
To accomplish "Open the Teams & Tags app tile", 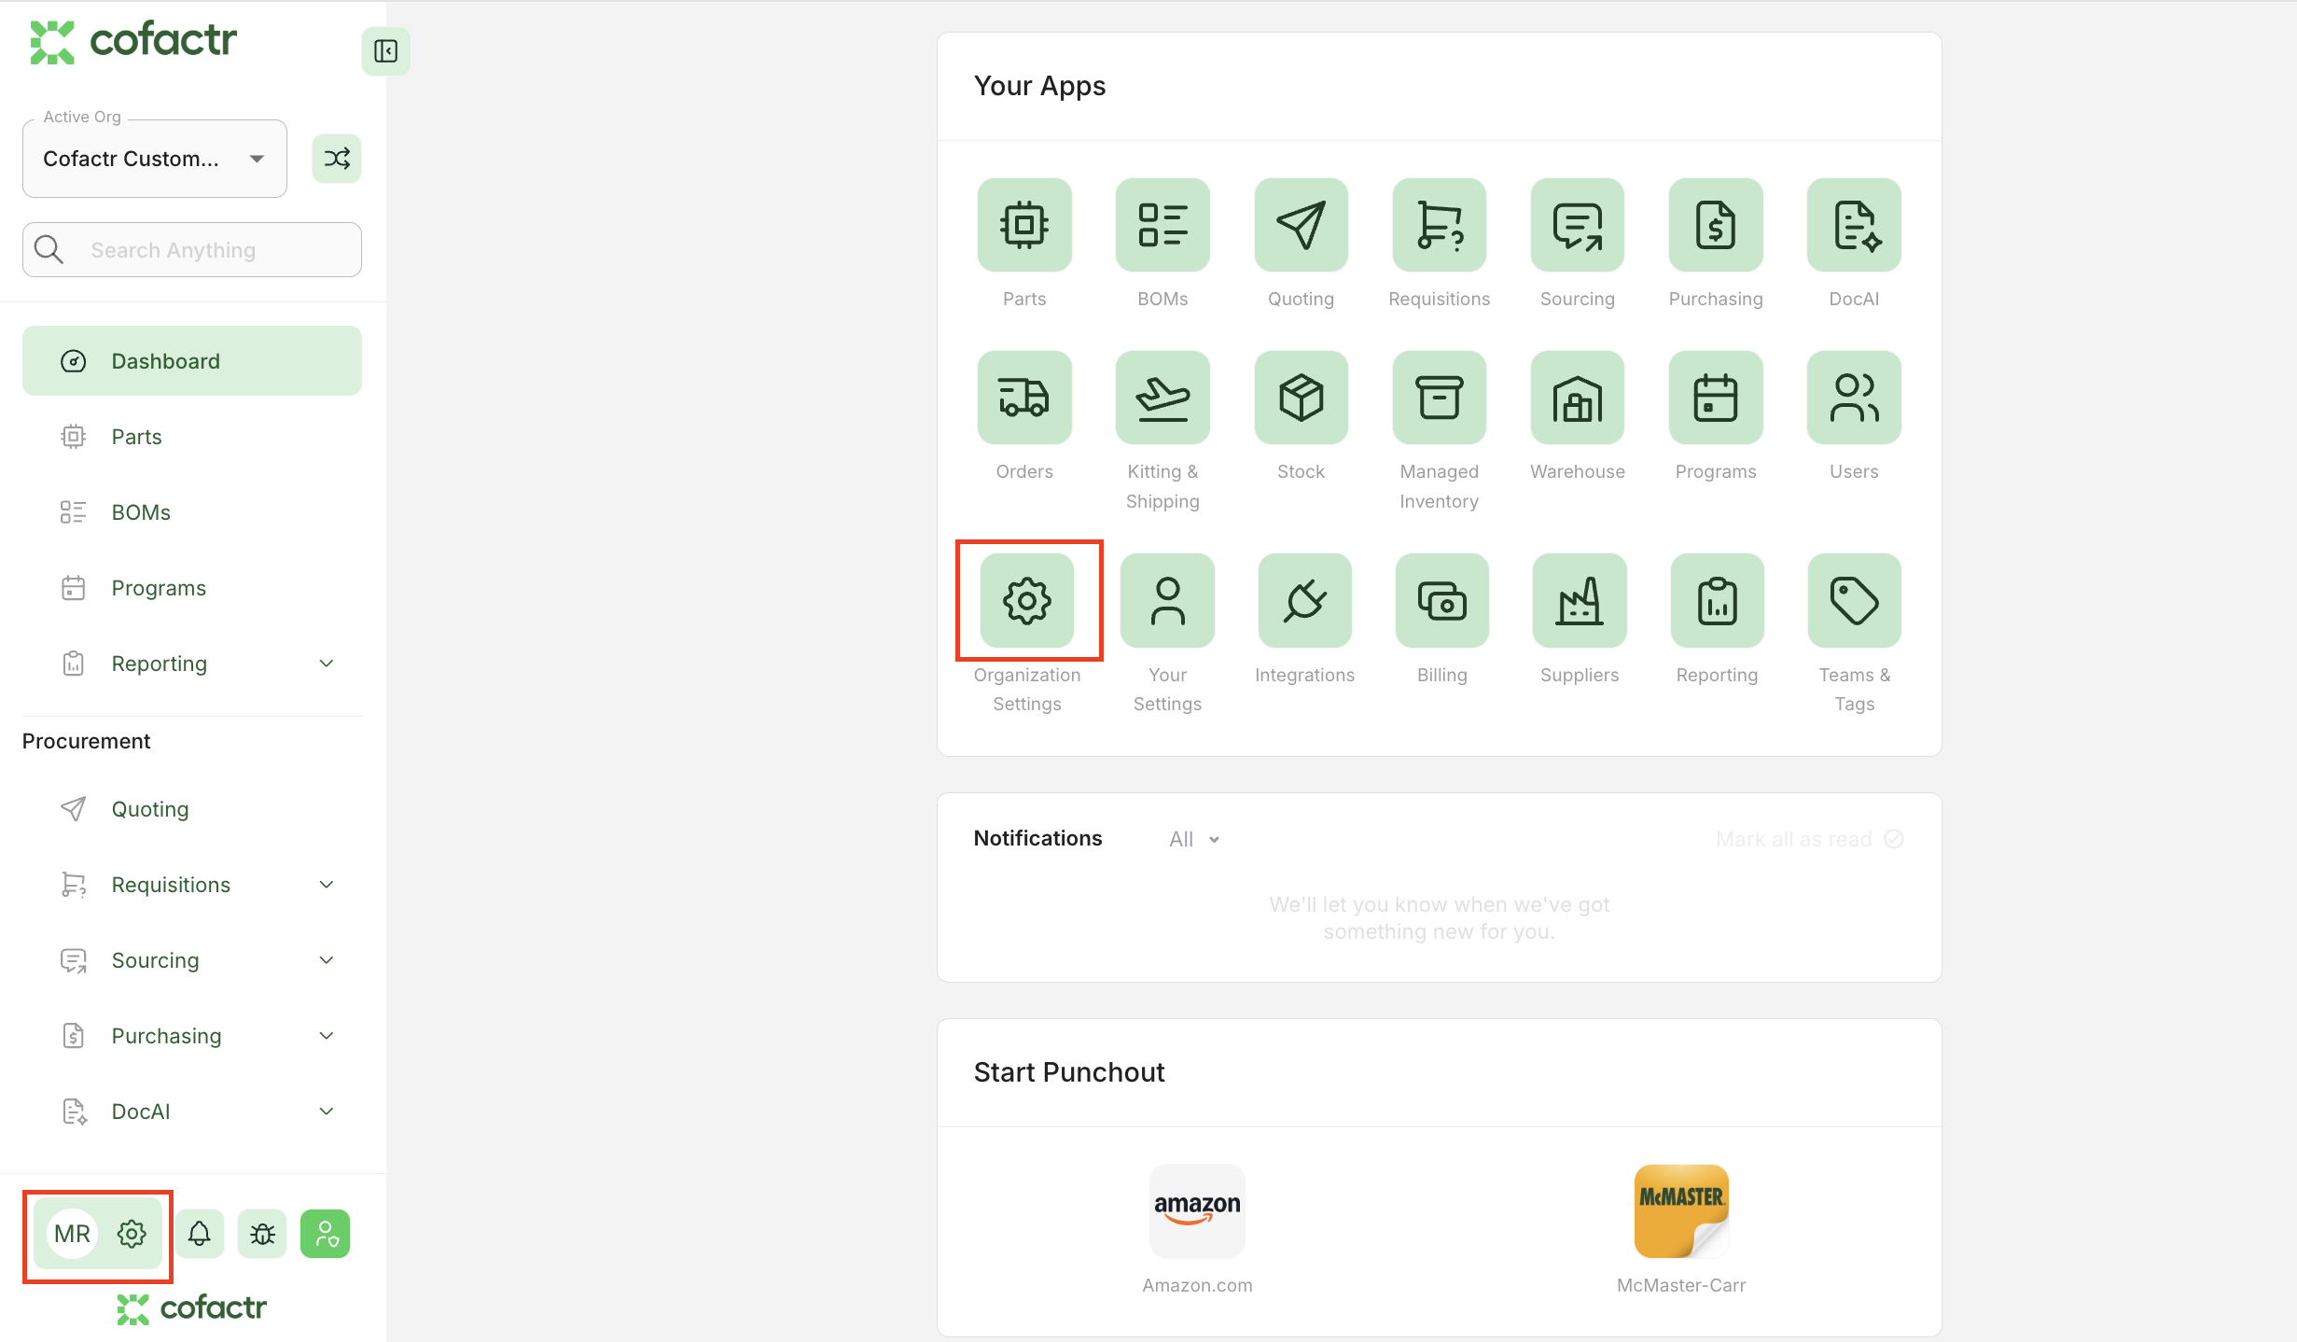I will 1853,600.
